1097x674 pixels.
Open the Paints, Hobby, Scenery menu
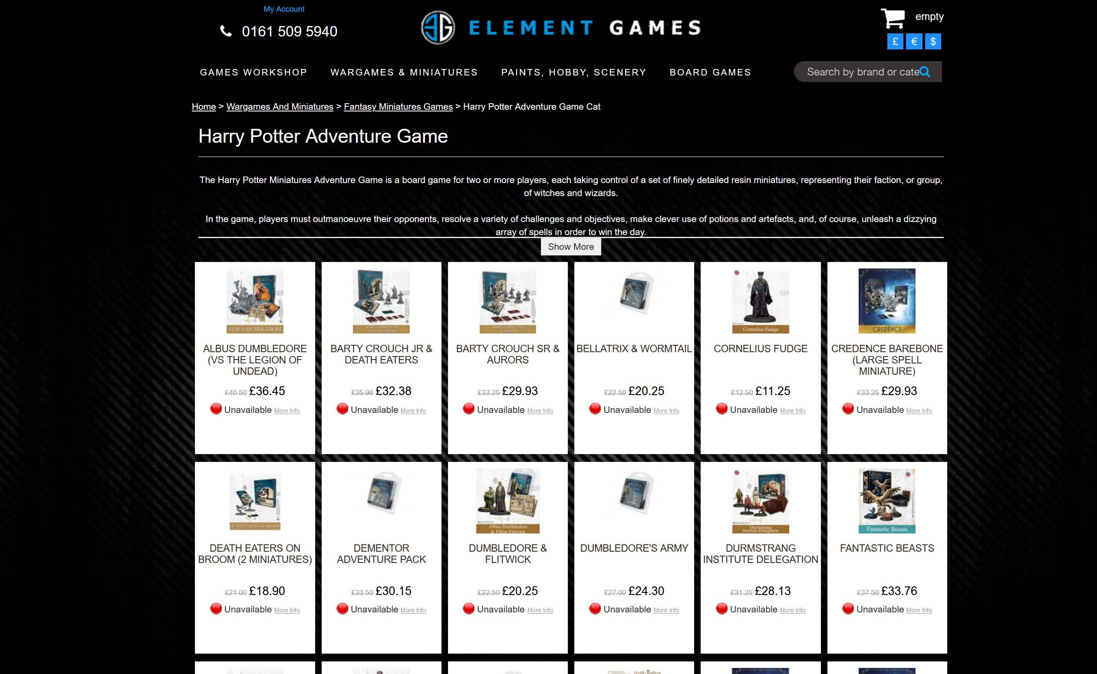click(x=574, y=72)
